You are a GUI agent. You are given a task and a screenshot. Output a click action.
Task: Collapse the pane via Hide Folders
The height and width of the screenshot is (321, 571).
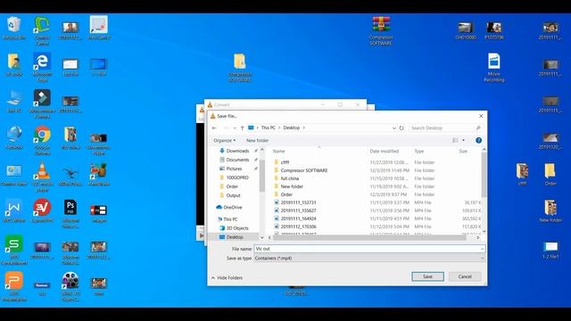[227, 277]
